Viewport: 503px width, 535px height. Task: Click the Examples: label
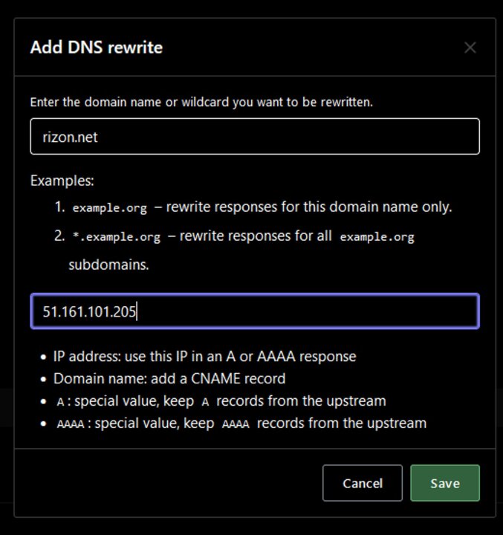62,181
